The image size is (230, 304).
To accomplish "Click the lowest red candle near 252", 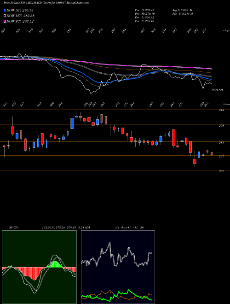I will (195, 162).
